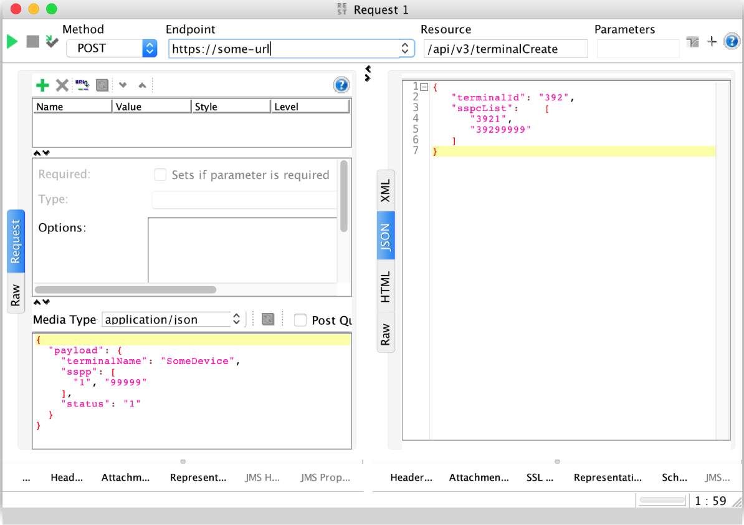Click the gray Cancel request stop button
The height and width of the screenshot is (525, 744).
click(32, 42)
